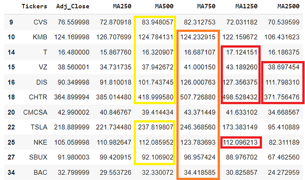Select the CVS ticker cell
This screenshot has height=180, width=305.
coord(41,22)
